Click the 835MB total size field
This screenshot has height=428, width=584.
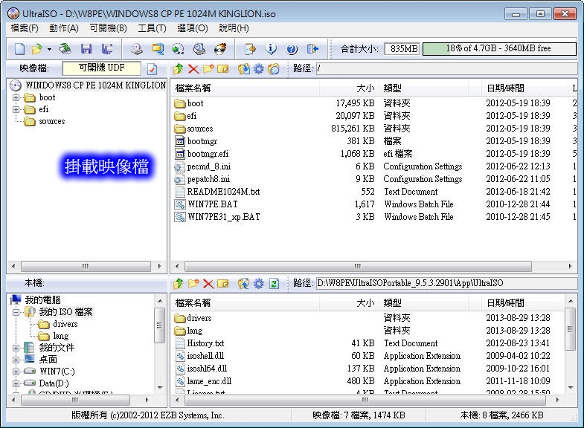402,49
